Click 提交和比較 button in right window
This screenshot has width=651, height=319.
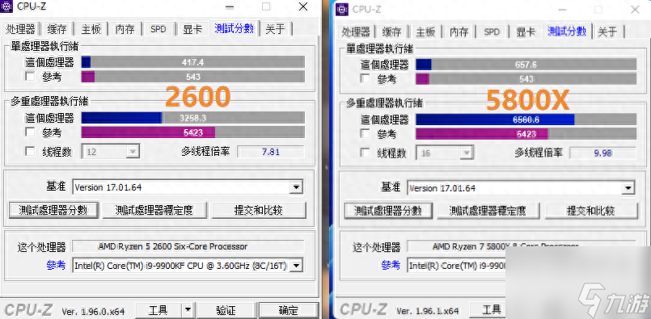tap(591, 211)
